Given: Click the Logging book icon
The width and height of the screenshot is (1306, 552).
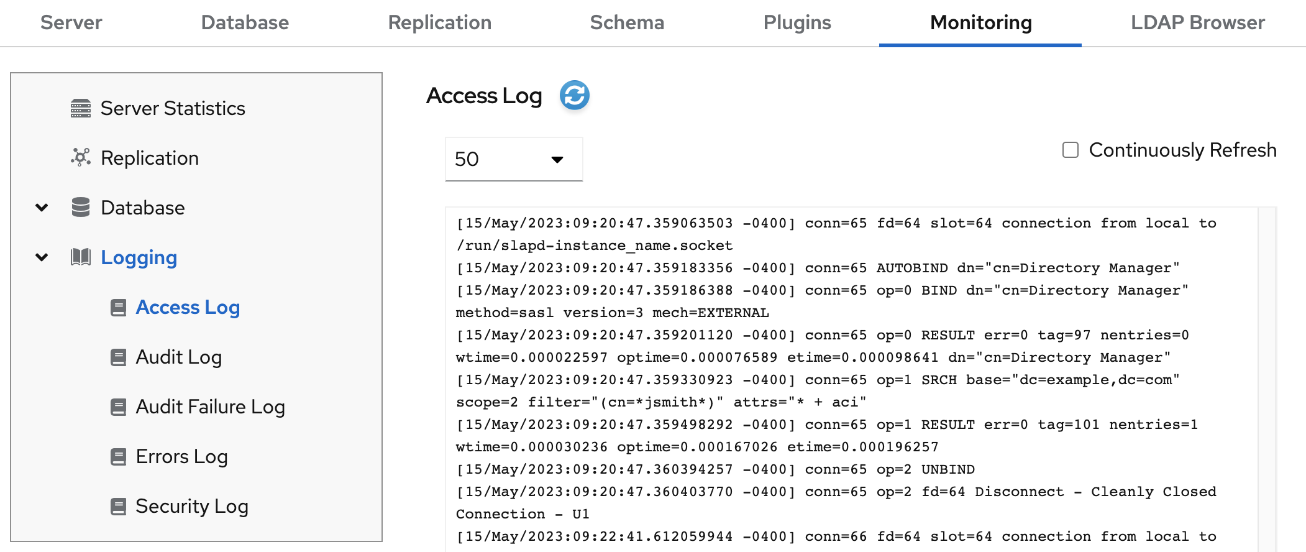Looking at the screenshot, I should [81, 257].
